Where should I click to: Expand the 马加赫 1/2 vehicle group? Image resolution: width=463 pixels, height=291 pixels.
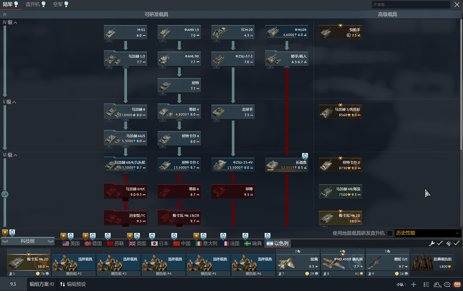[x=125, y=67]
